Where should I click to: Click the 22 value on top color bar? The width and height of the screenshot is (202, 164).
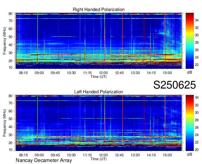(197, 64)
